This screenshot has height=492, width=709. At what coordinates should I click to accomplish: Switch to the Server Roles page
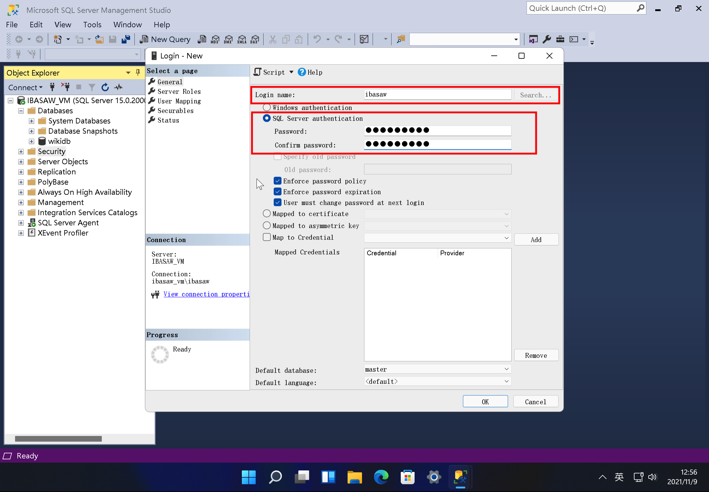click(179, 91)
